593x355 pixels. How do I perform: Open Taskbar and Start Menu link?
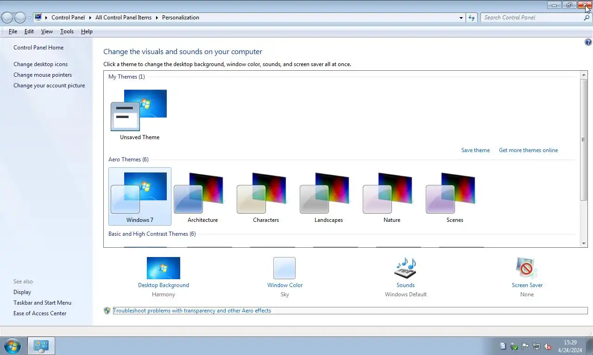[42, 303]
